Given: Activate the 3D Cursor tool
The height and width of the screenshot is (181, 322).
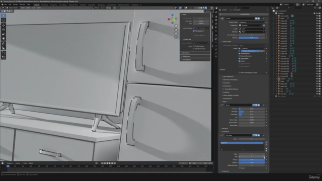Looking at the screenshot, I should click(4, 20).
